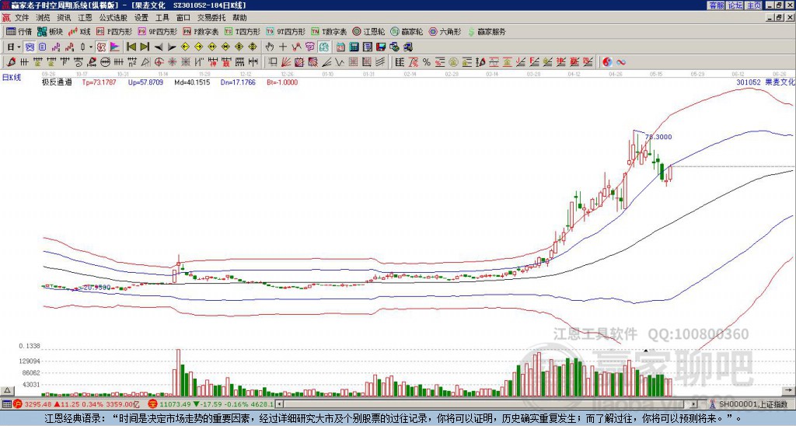The height and width of the screenshot is (426, 796).
Task: Click the 3295.48 index value in status bar
Action: 38,404
